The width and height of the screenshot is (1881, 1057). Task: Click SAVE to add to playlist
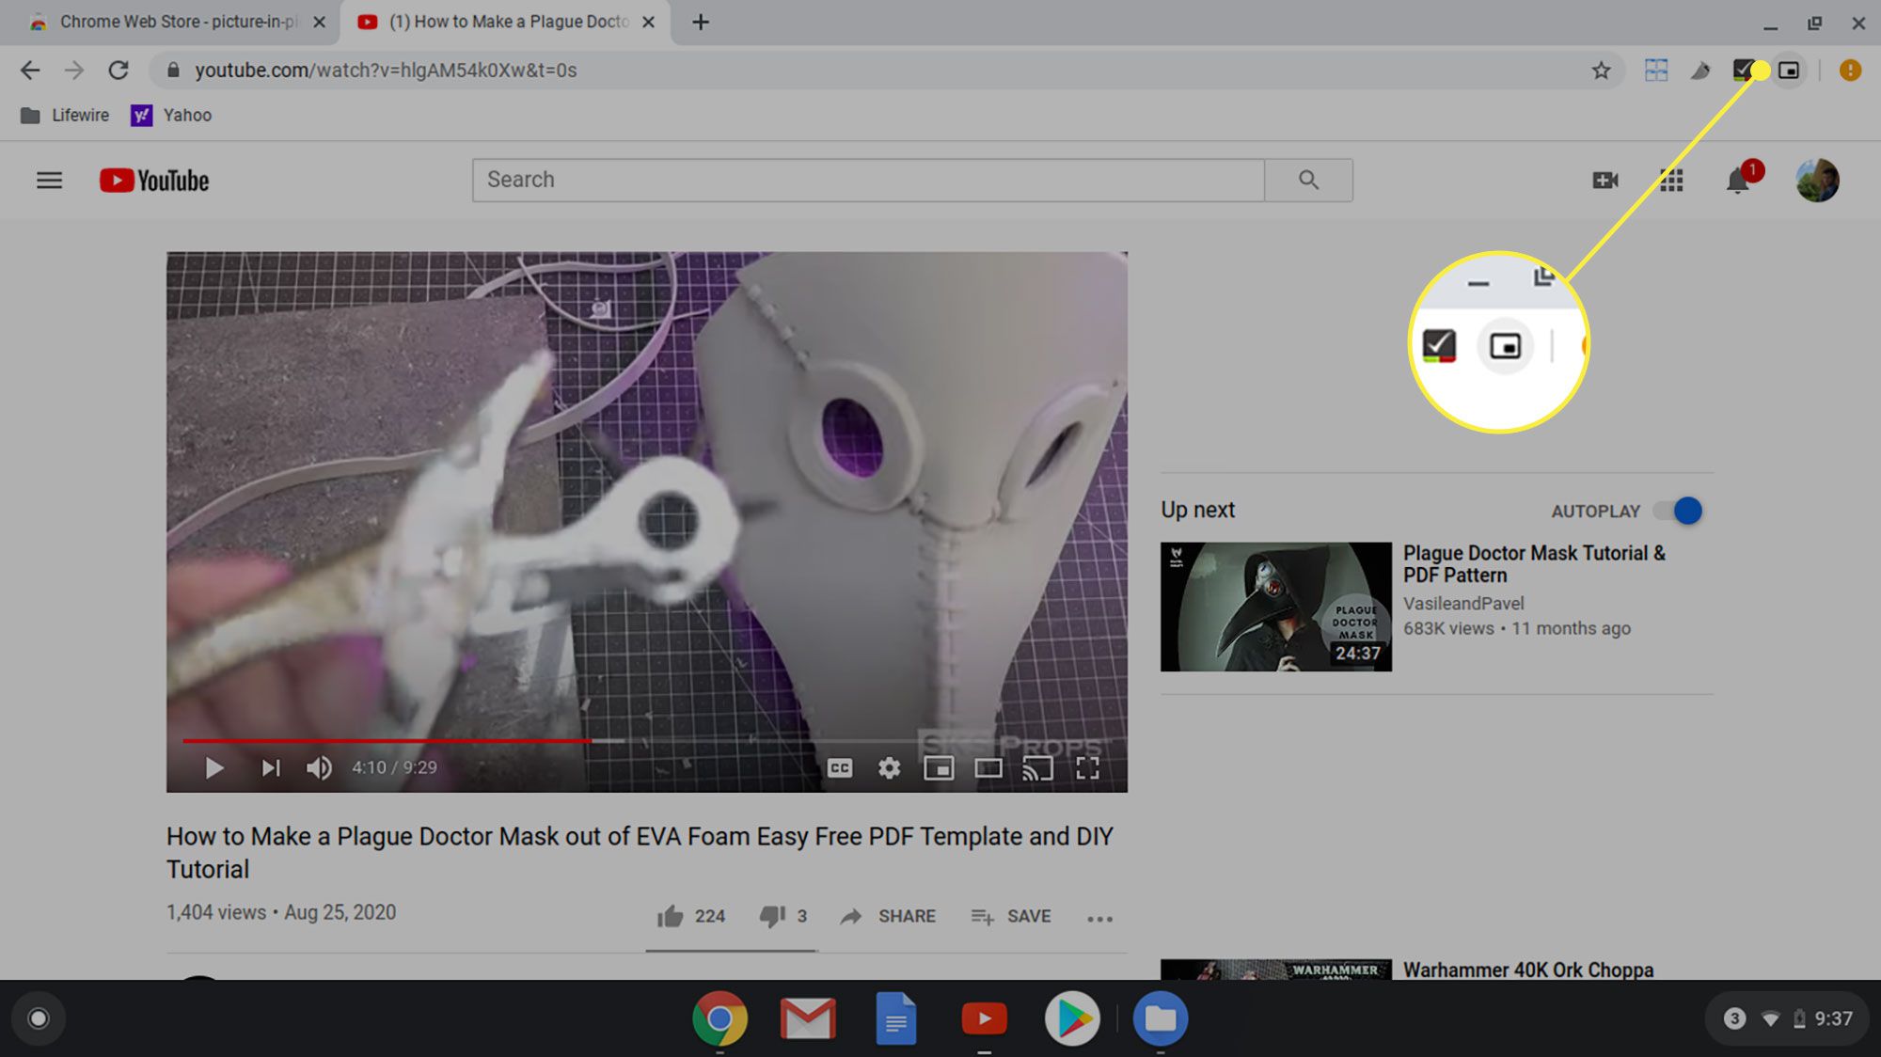click(x=1011, y=917)
